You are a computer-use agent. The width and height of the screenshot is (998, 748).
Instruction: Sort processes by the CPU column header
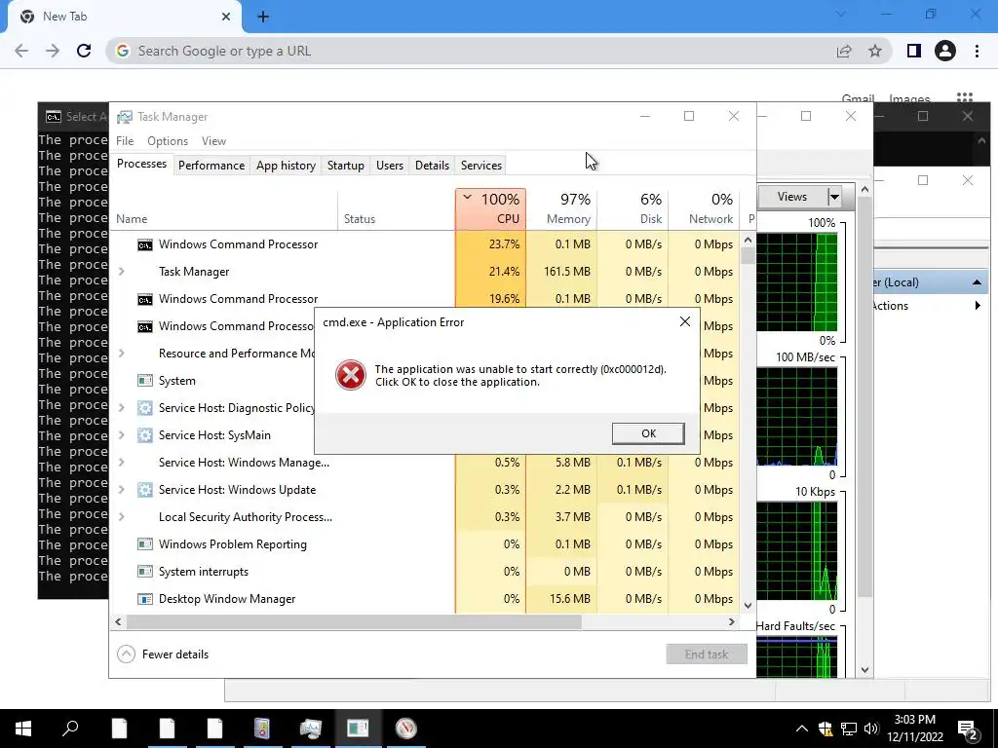pos(491,209)
